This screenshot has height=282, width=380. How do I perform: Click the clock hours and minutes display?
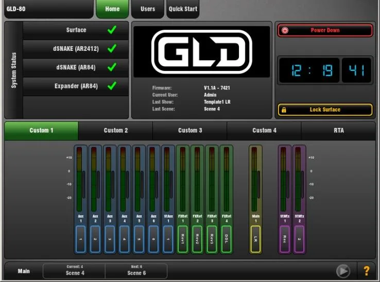[x=309, y=70]
